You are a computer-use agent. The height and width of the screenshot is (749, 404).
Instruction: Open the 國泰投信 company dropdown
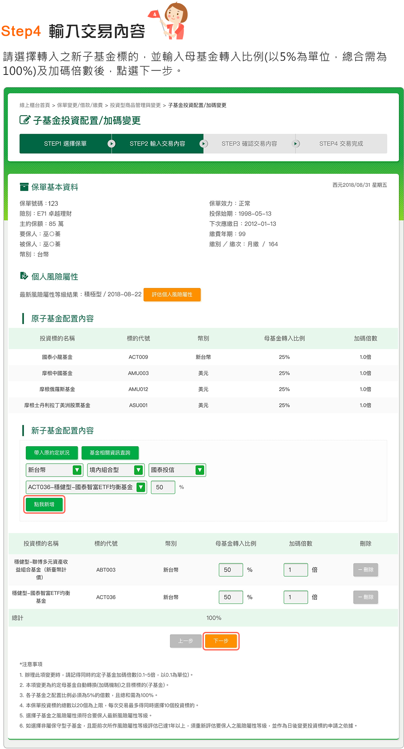pos(177,470)
